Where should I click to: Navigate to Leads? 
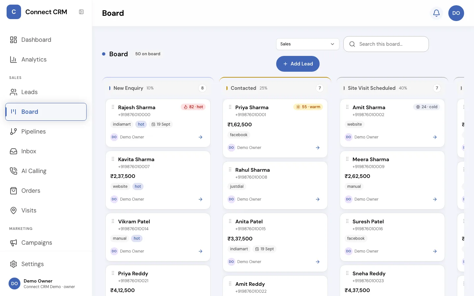[x=46, y=92]
